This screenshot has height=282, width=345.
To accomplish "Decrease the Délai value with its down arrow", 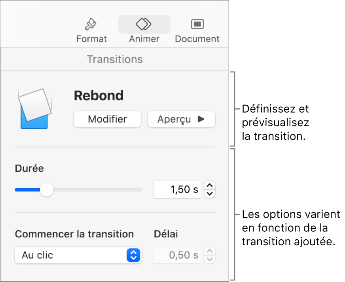I will click(210, 258).
